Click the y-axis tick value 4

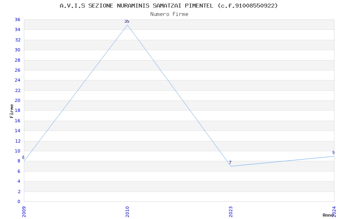point(19,181)
